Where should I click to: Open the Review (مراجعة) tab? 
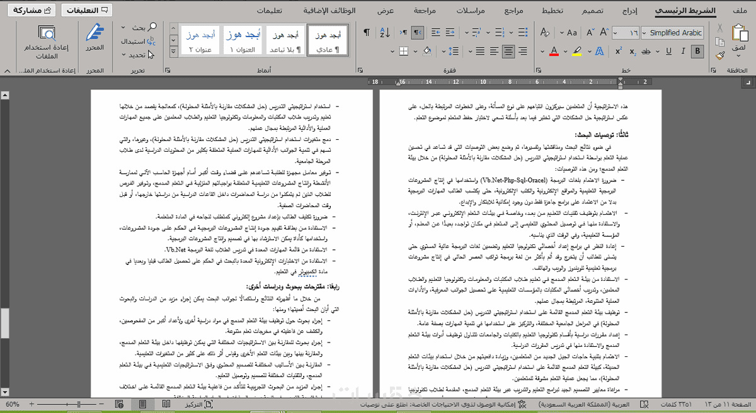[x=425, y=11]
